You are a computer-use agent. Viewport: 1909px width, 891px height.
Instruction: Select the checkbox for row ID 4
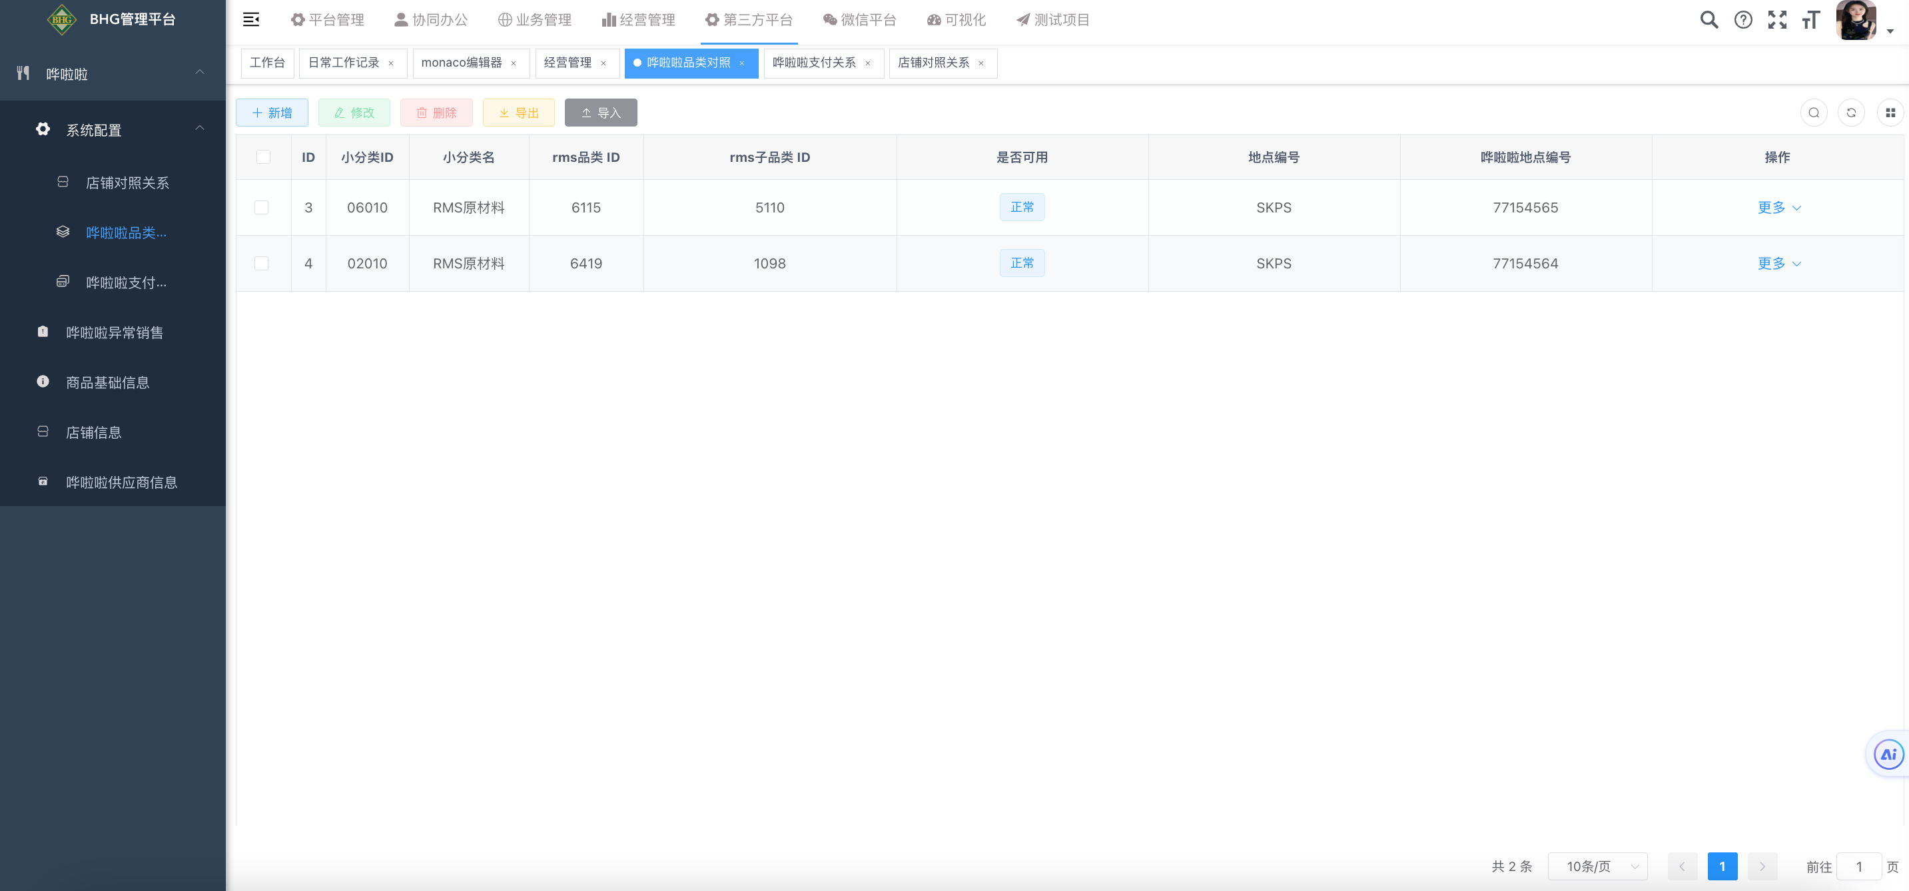point(262,264)
